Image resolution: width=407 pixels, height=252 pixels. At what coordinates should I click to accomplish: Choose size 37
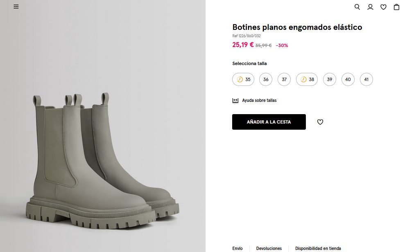coord(284,79)
